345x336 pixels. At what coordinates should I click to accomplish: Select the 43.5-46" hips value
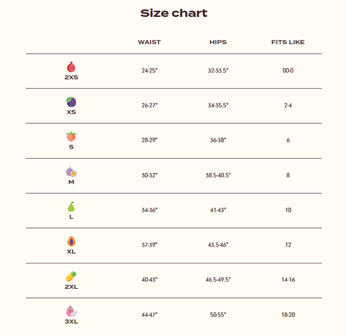tap(218, 245)
